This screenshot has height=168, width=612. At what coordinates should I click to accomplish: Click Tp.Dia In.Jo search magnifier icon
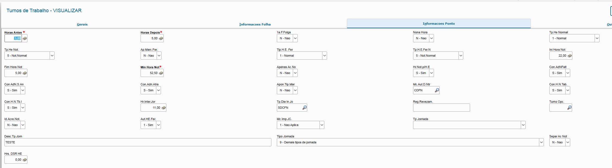tap(304, 108)
